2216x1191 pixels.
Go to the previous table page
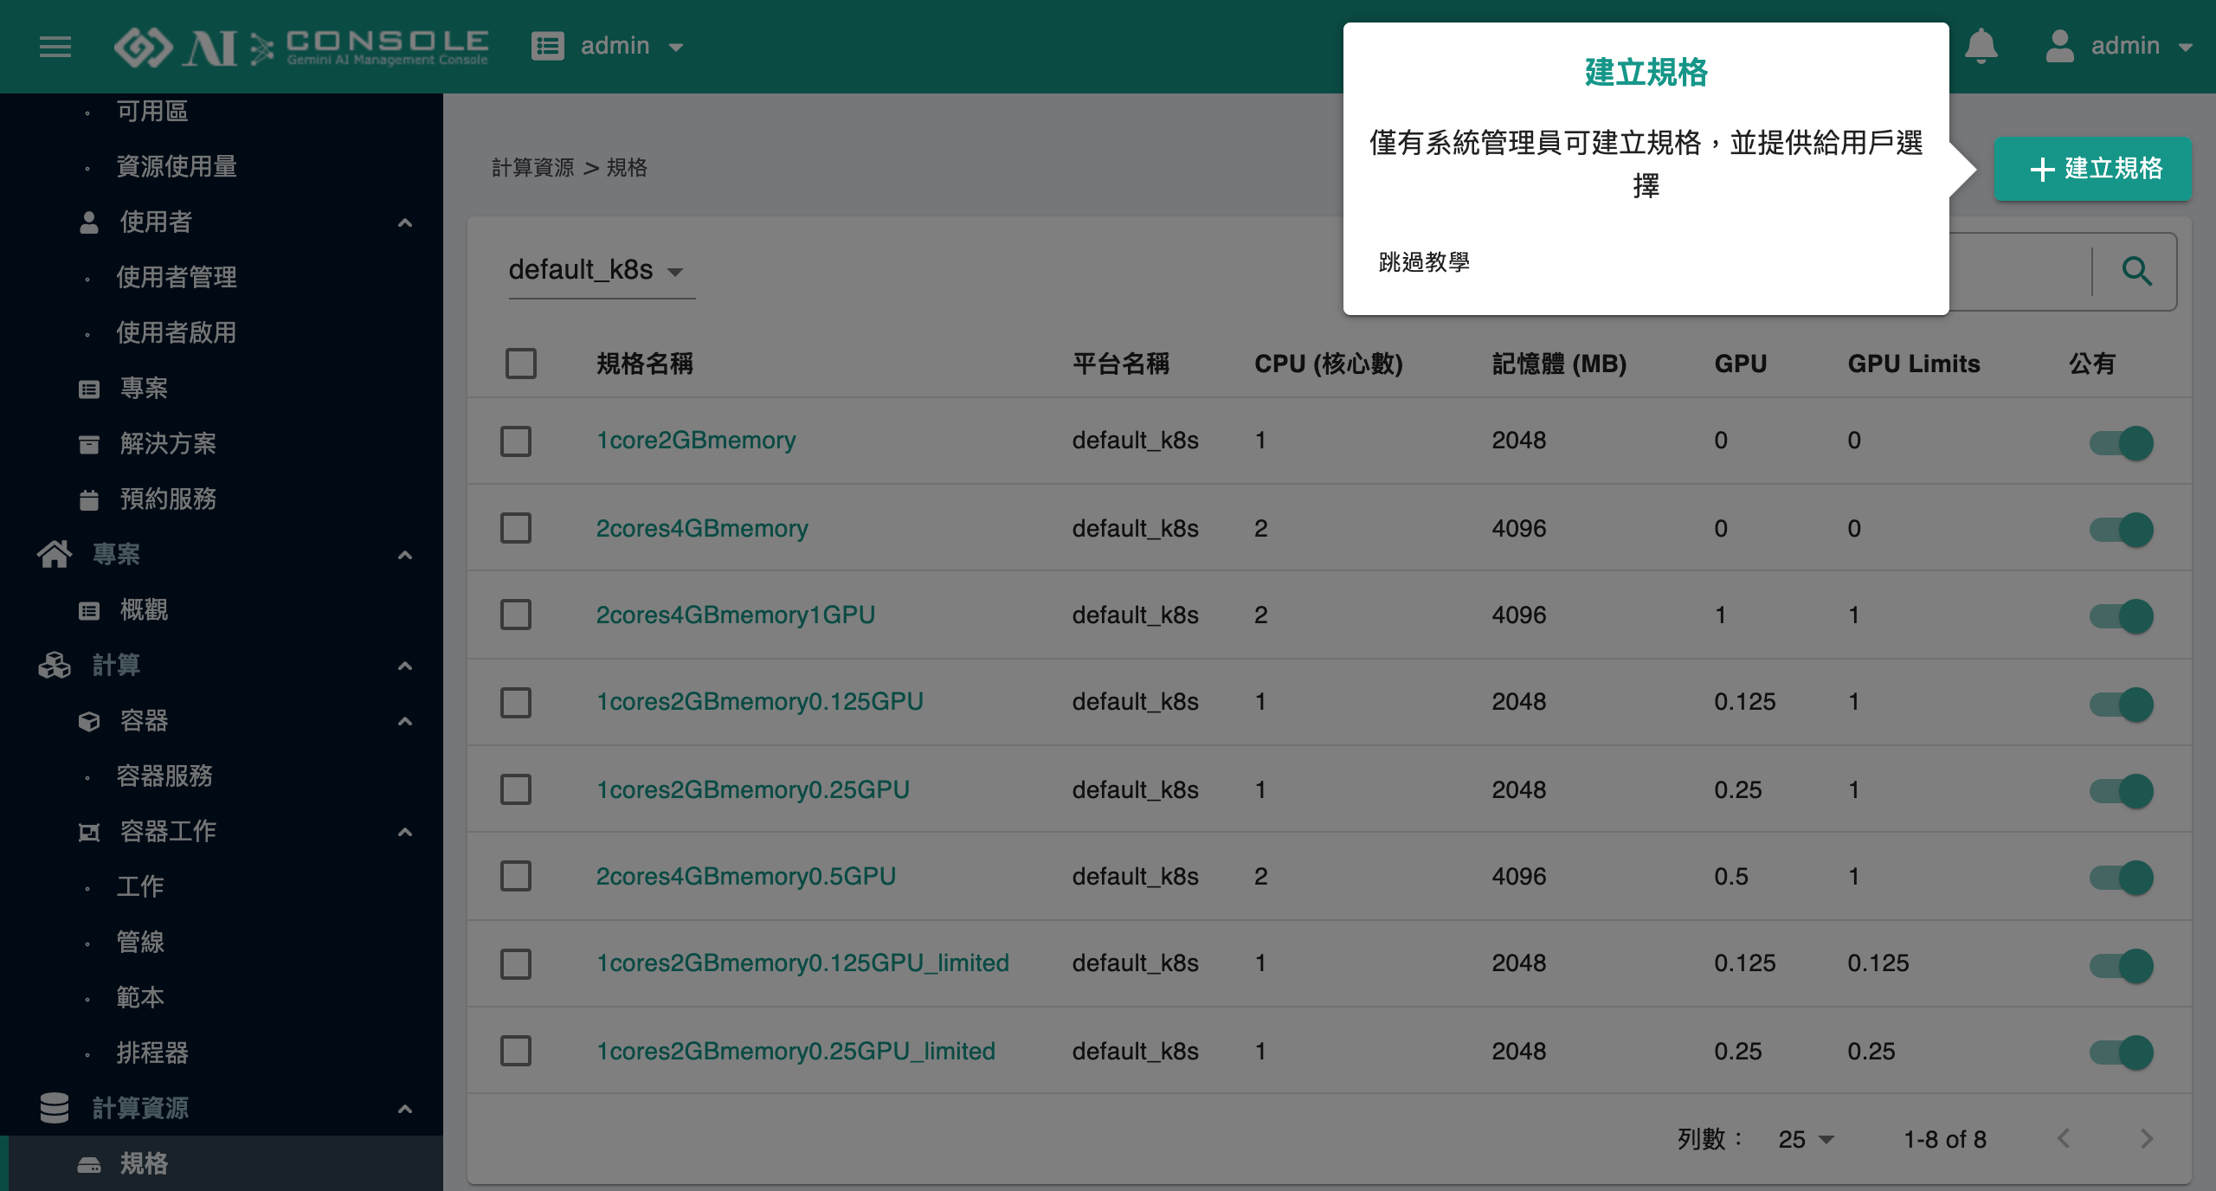(x=2064, y=1138)
